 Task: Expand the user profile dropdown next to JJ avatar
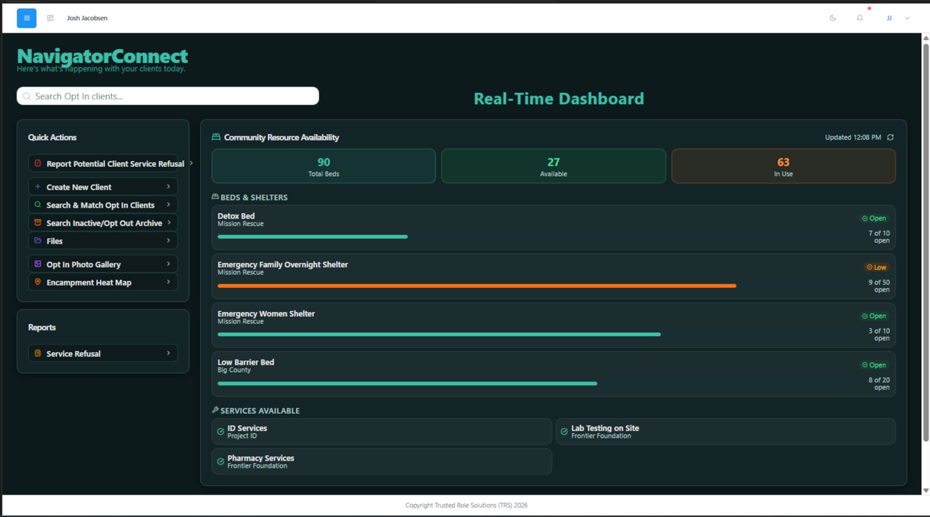point(907,18)
